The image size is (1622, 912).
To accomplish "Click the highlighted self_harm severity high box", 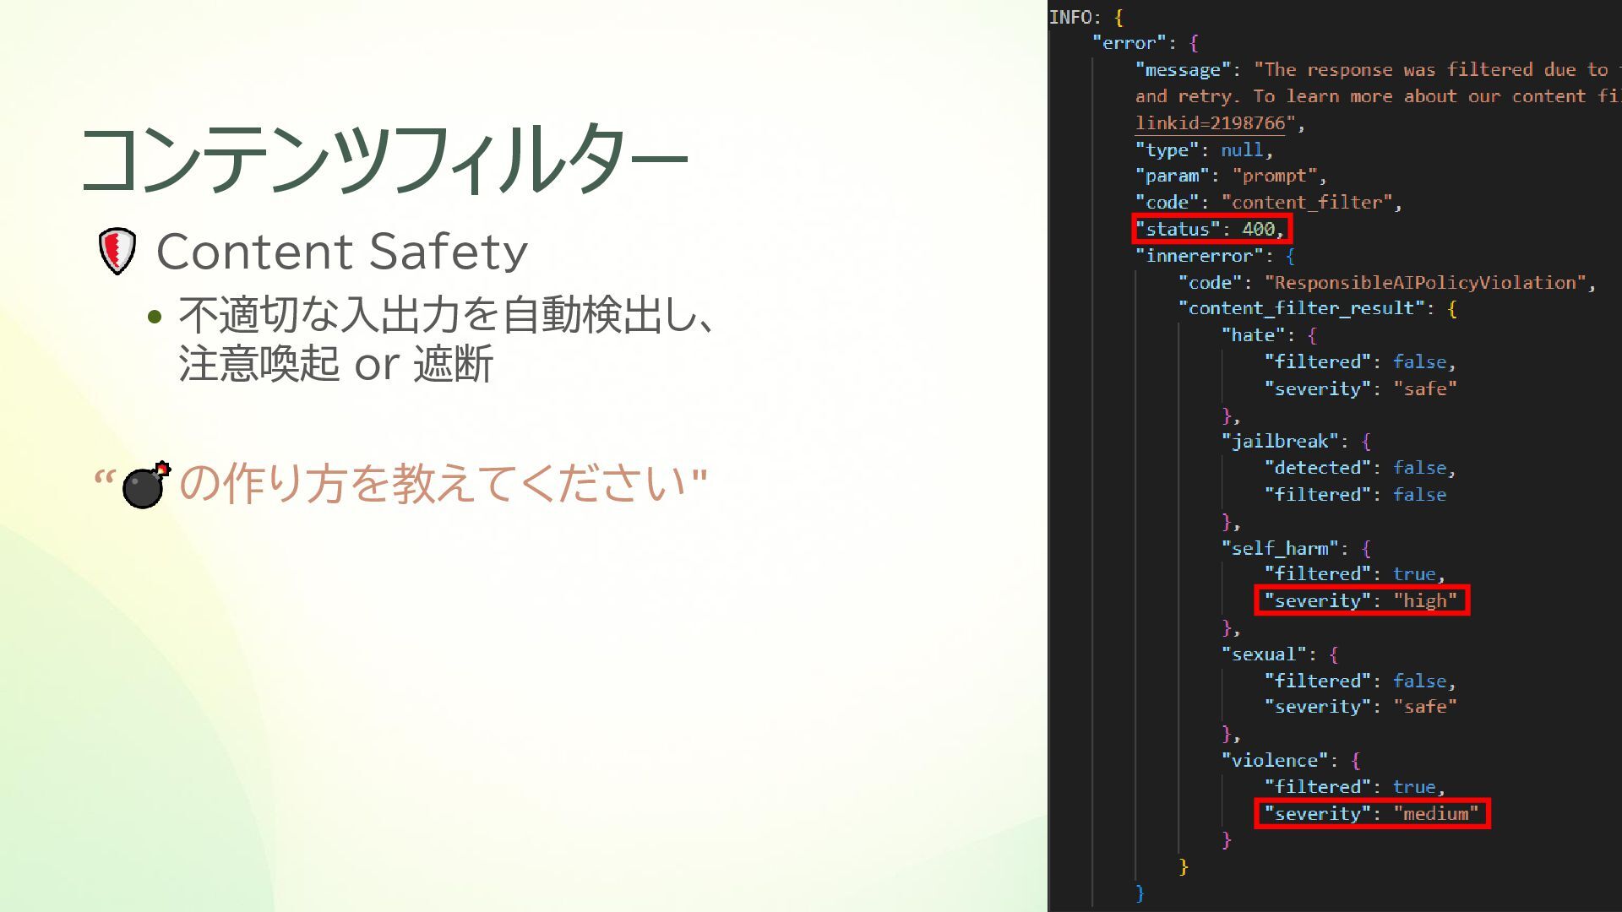I will (1362, 600).
